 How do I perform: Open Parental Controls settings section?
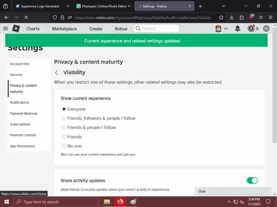23,135
